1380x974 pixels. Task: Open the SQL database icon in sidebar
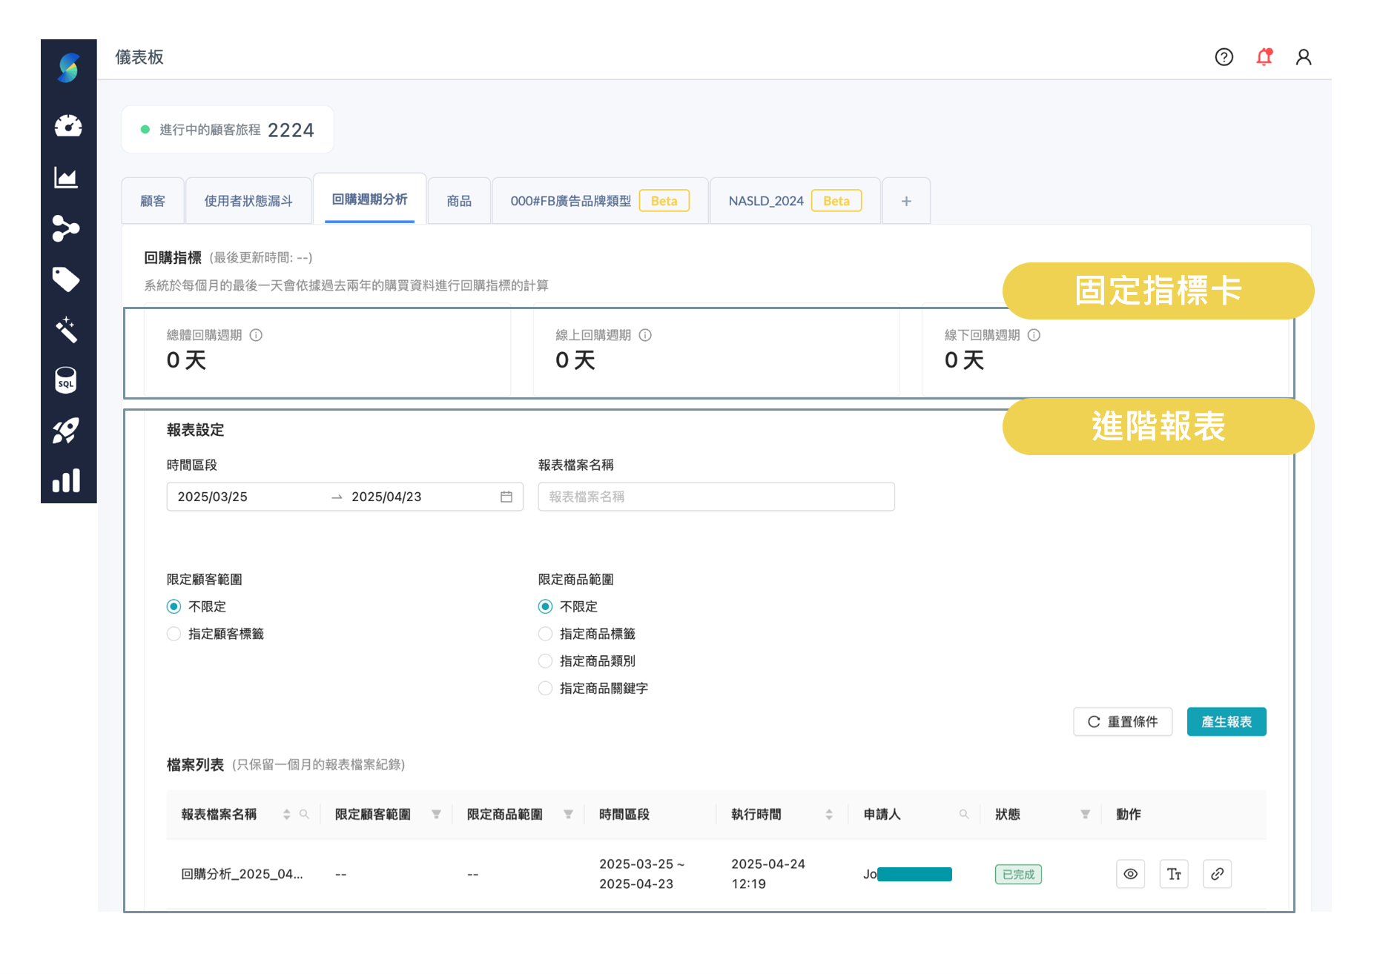(x=67, y=381)
